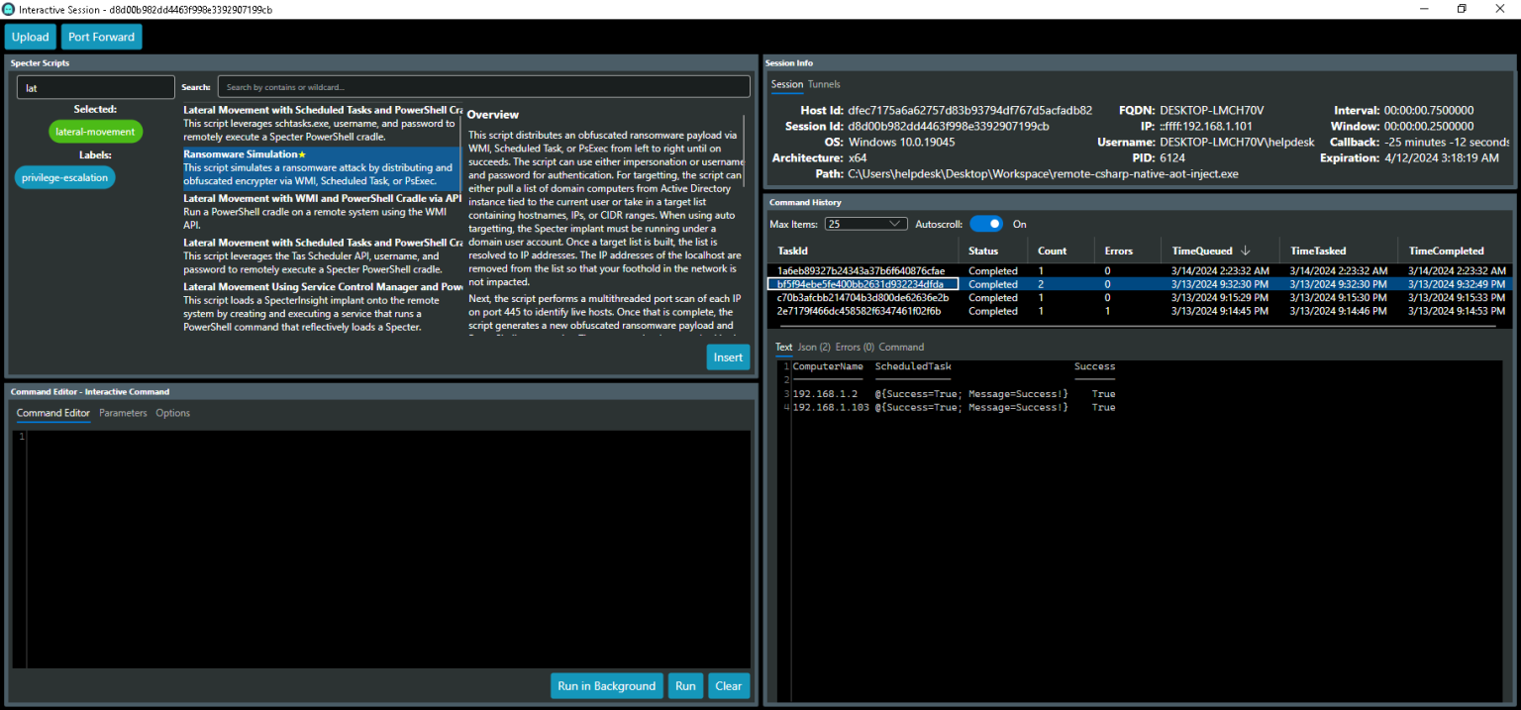Select Lateral Movement Using Service Control Manager script
Image resolution: width=1521 pixels, height=710 pixels.
click(x=322, y=306)
